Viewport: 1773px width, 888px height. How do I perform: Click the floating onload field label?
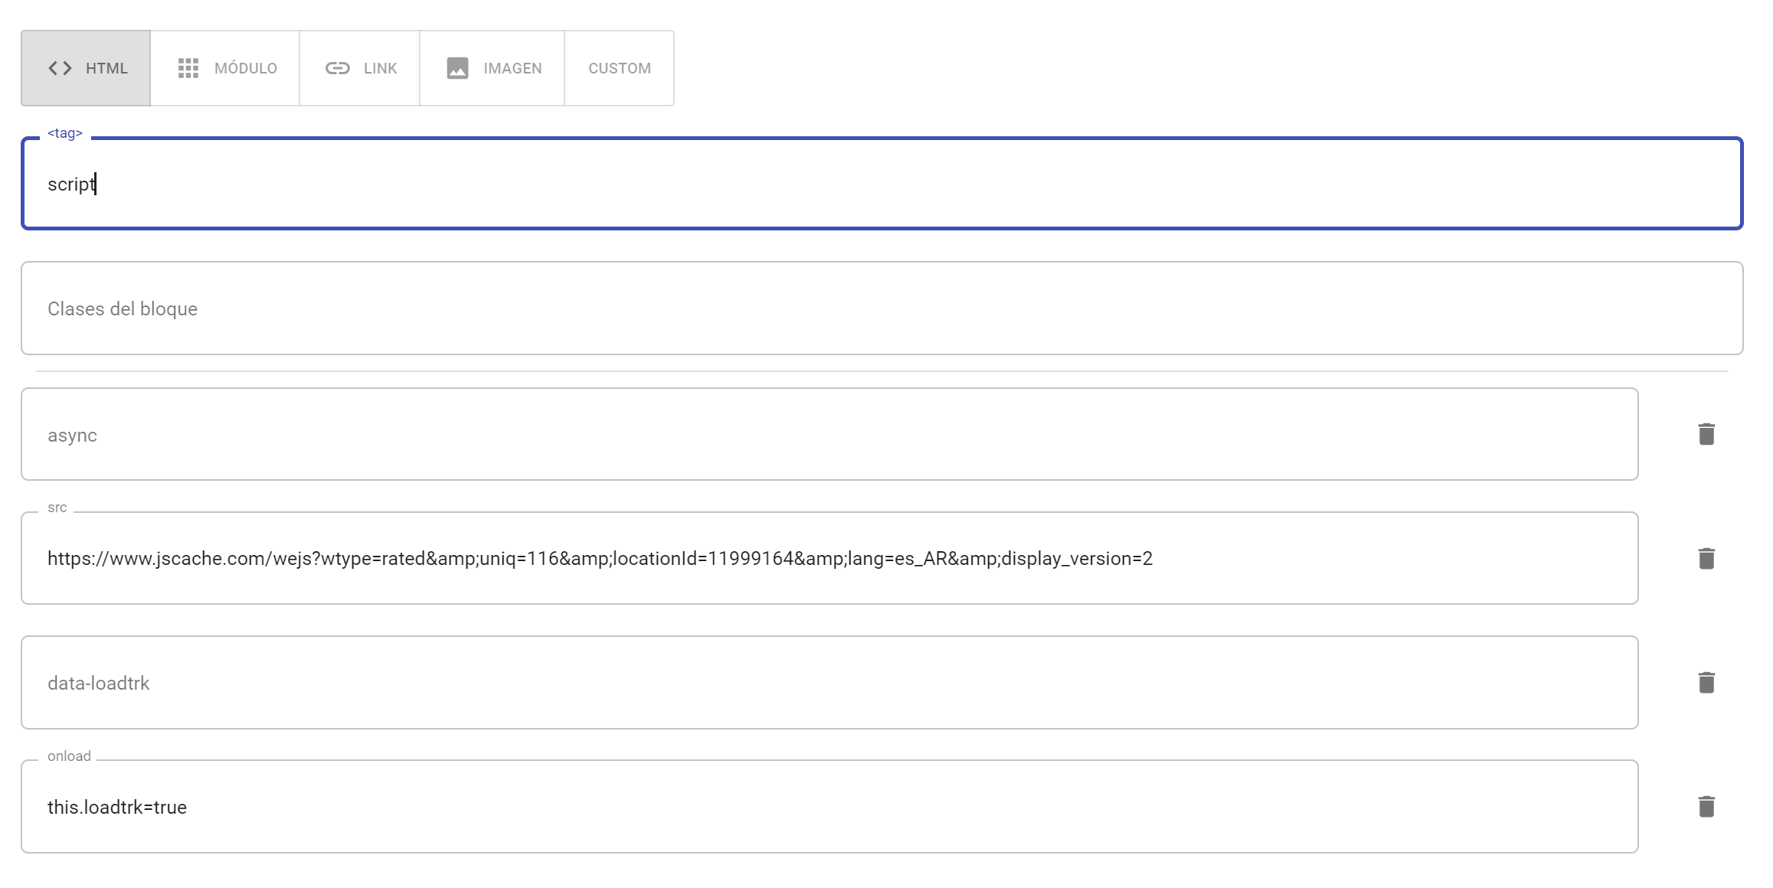point(69,756)
